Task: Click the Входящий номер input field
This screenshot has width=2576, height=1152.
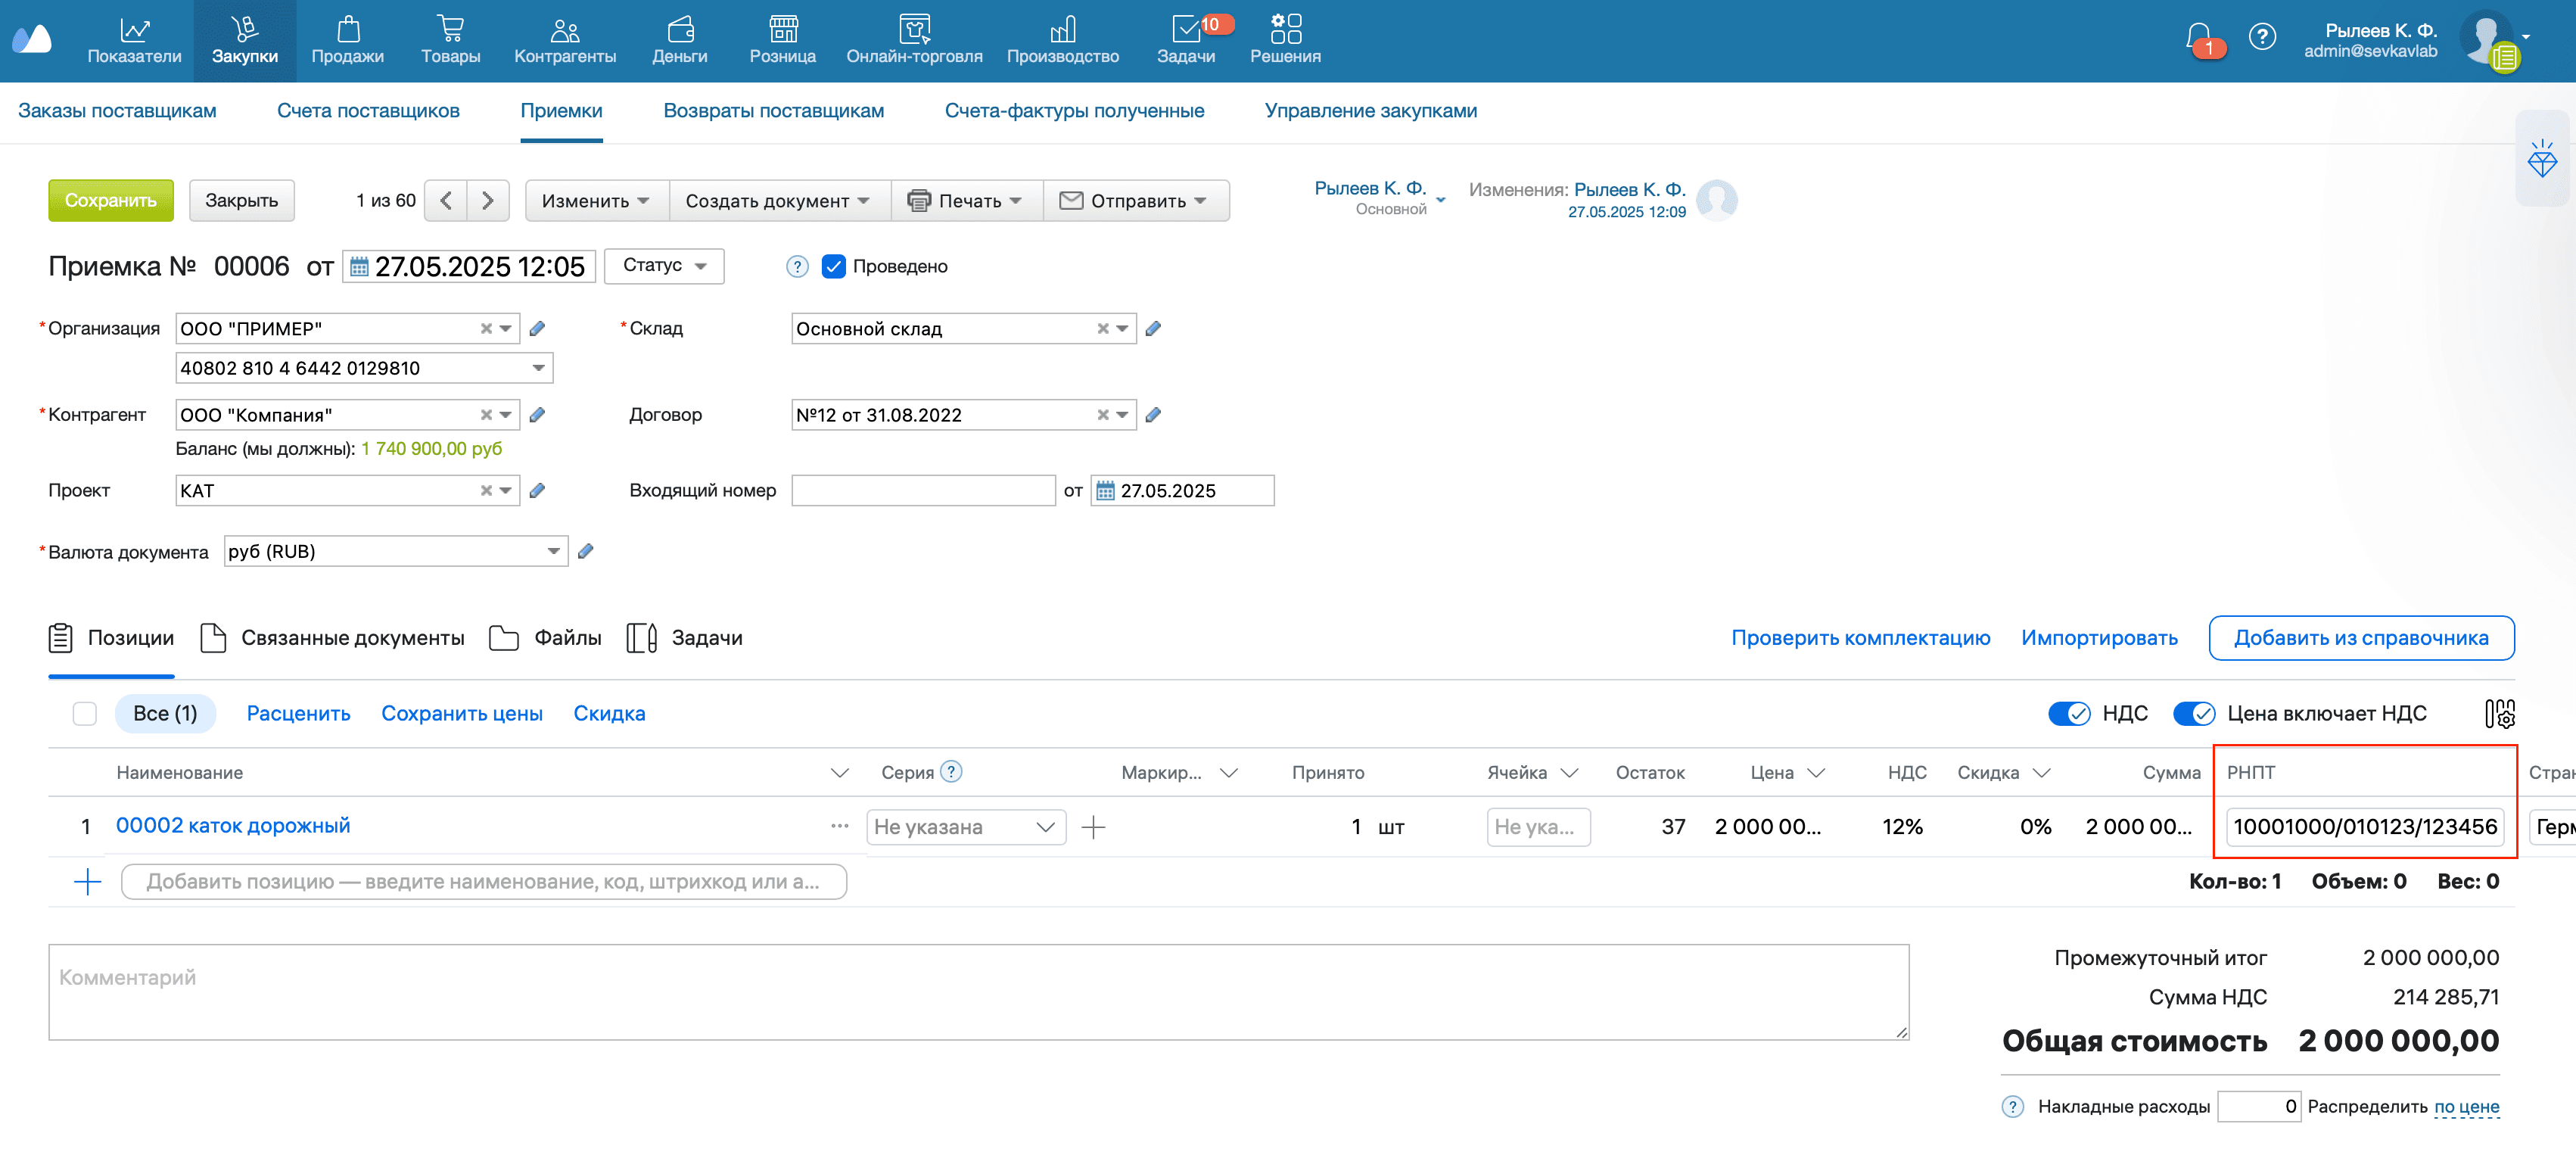Action: click(922, 491)
